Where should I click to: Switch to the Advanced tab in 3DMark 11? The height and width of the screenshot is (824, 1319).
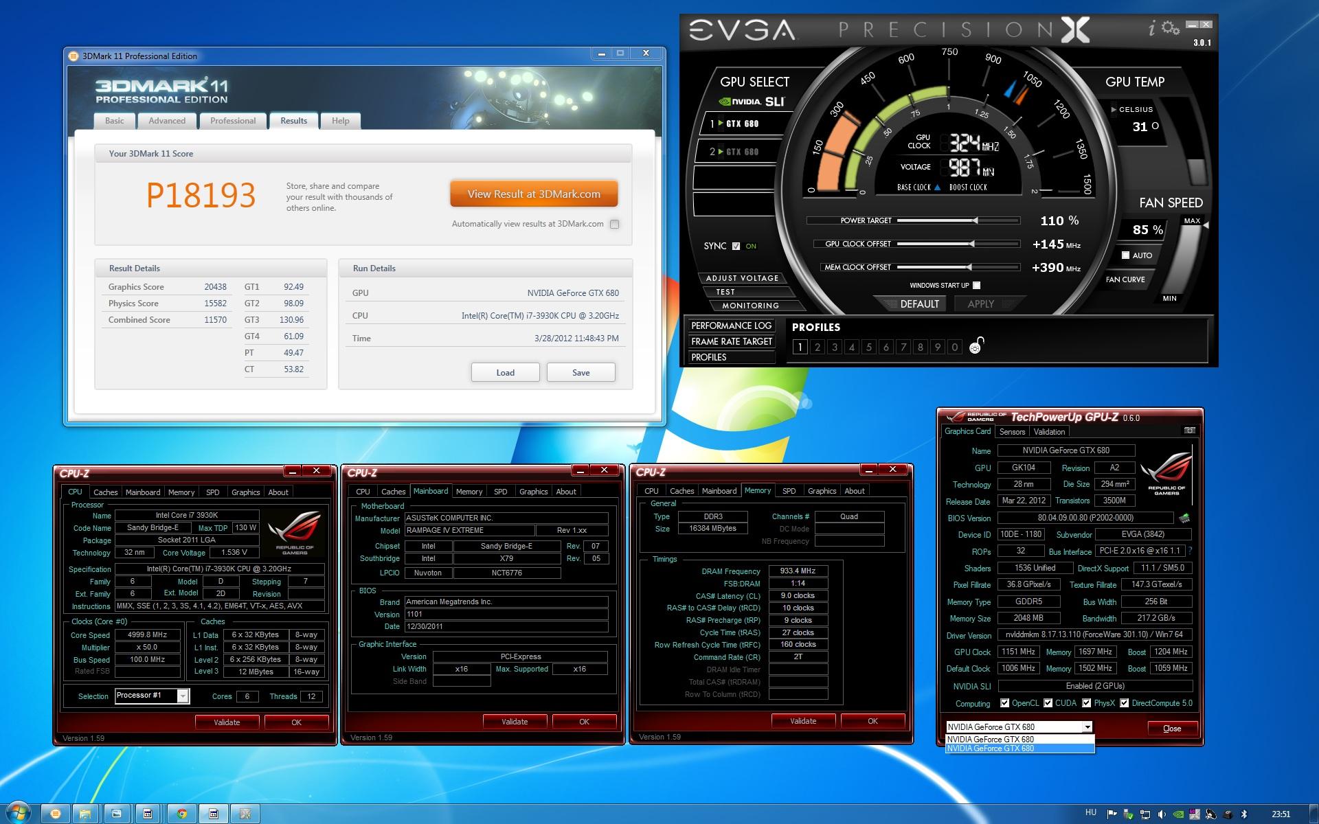pyautogui.click(x=167, y=121)
